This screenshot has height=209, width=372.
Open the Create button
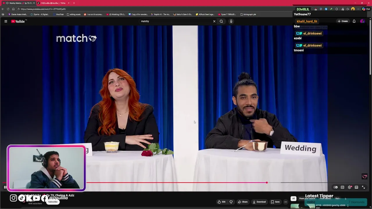click(343, 21)
